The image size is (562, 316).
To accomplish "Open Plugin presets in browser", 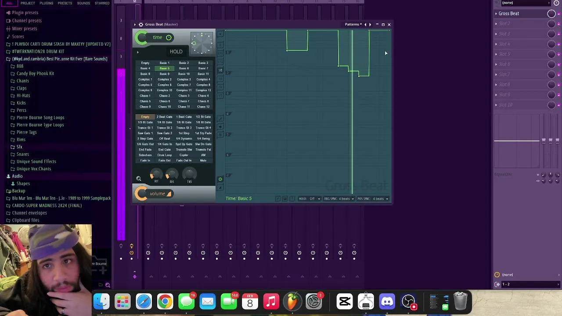I will click(x=25, y=13).
